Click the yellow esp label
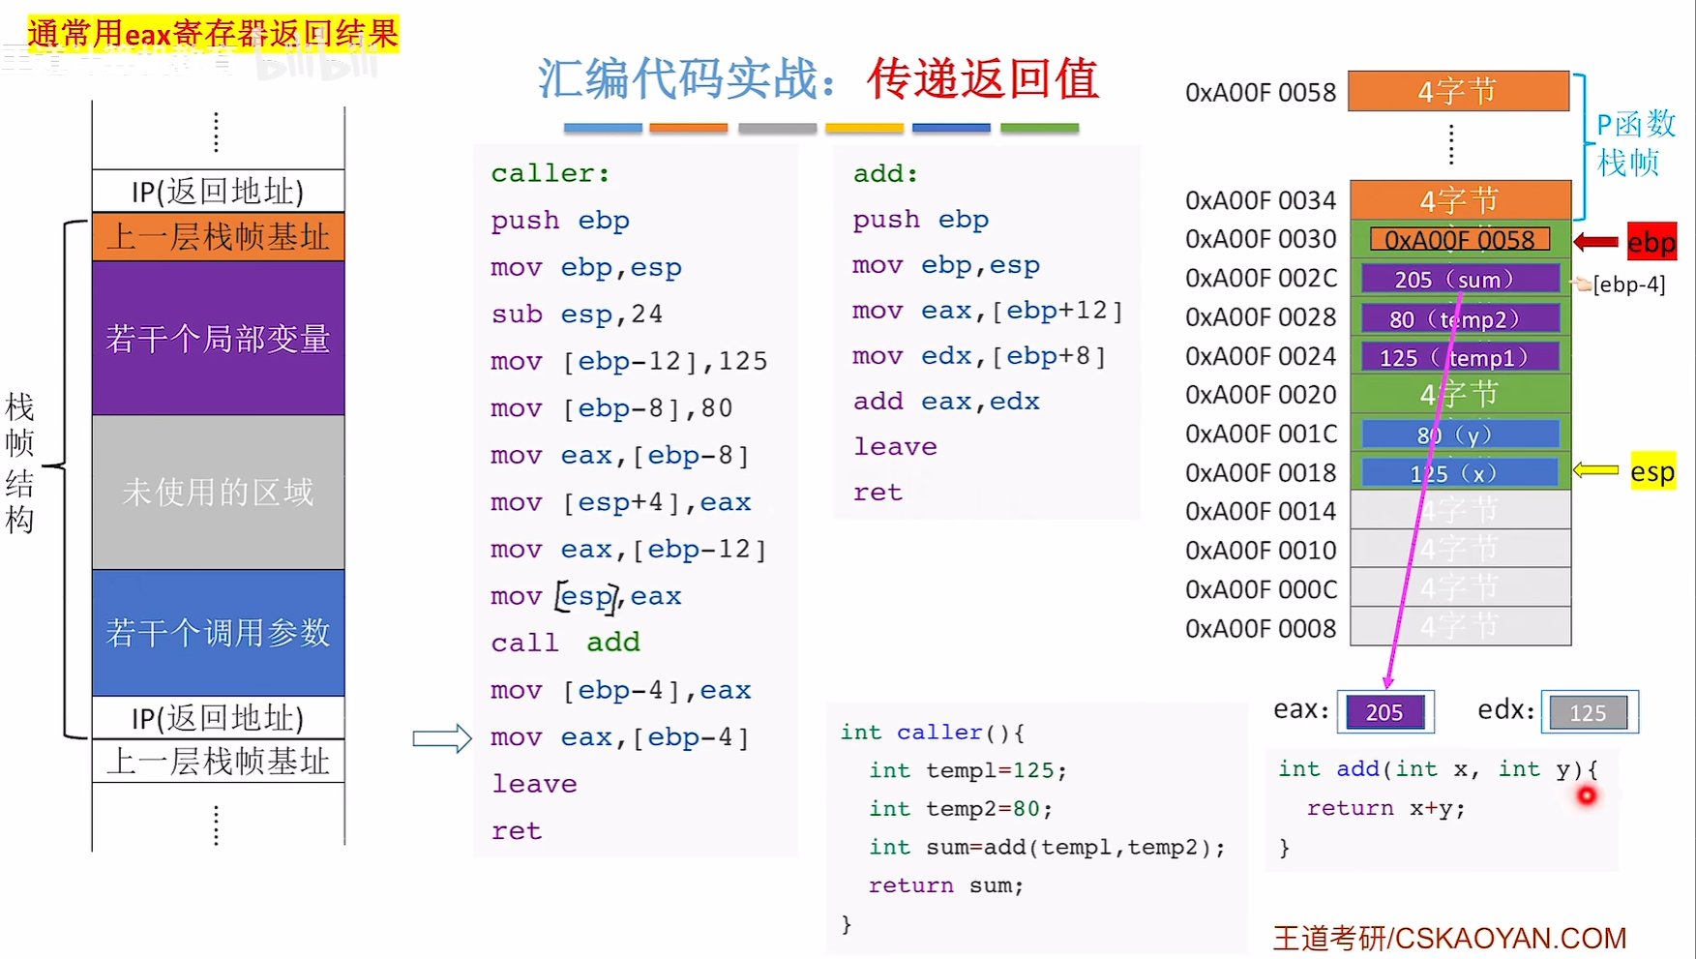1696x959 pixels. click(1652, 472)
